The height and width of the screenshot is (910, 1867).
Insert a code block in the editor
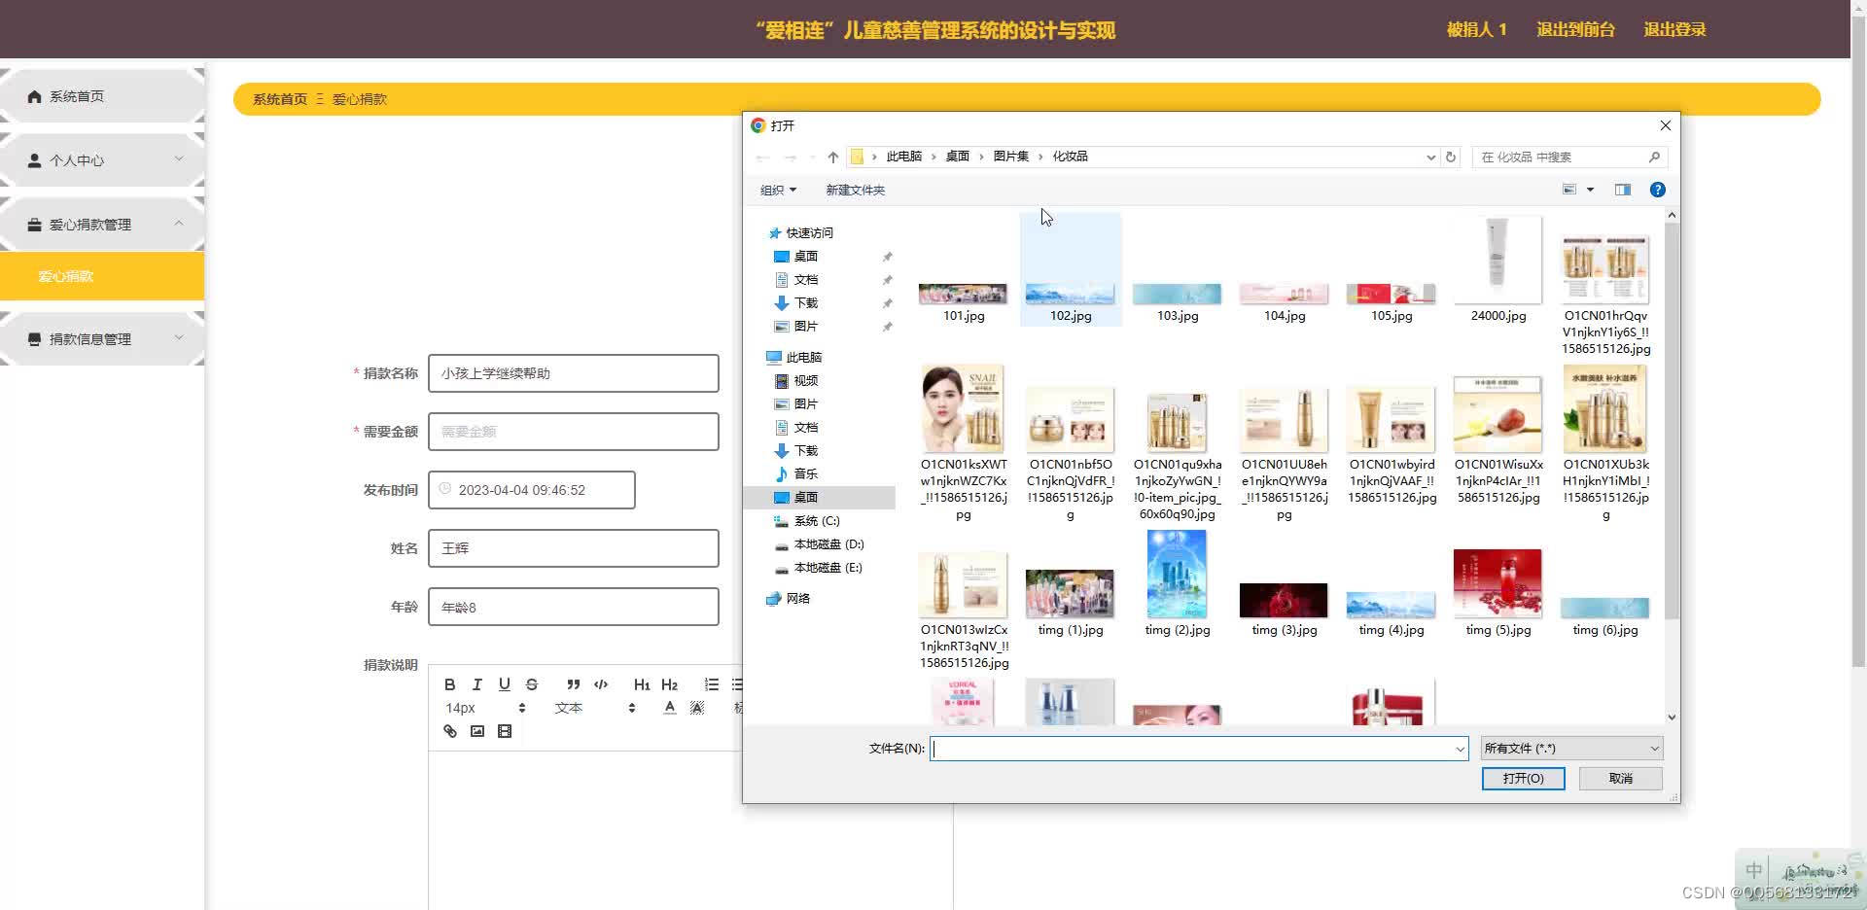point(601,684)
